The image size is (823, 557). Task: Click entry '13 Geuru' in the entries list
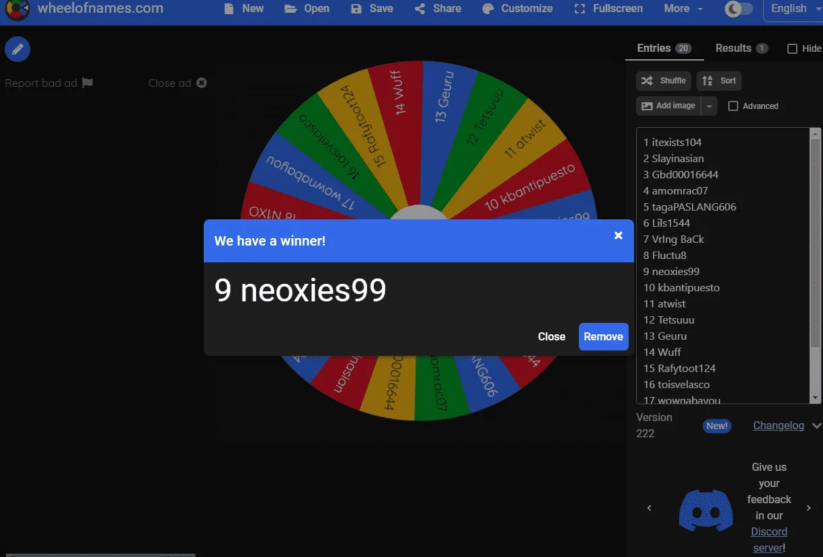[x=665, y=336]
